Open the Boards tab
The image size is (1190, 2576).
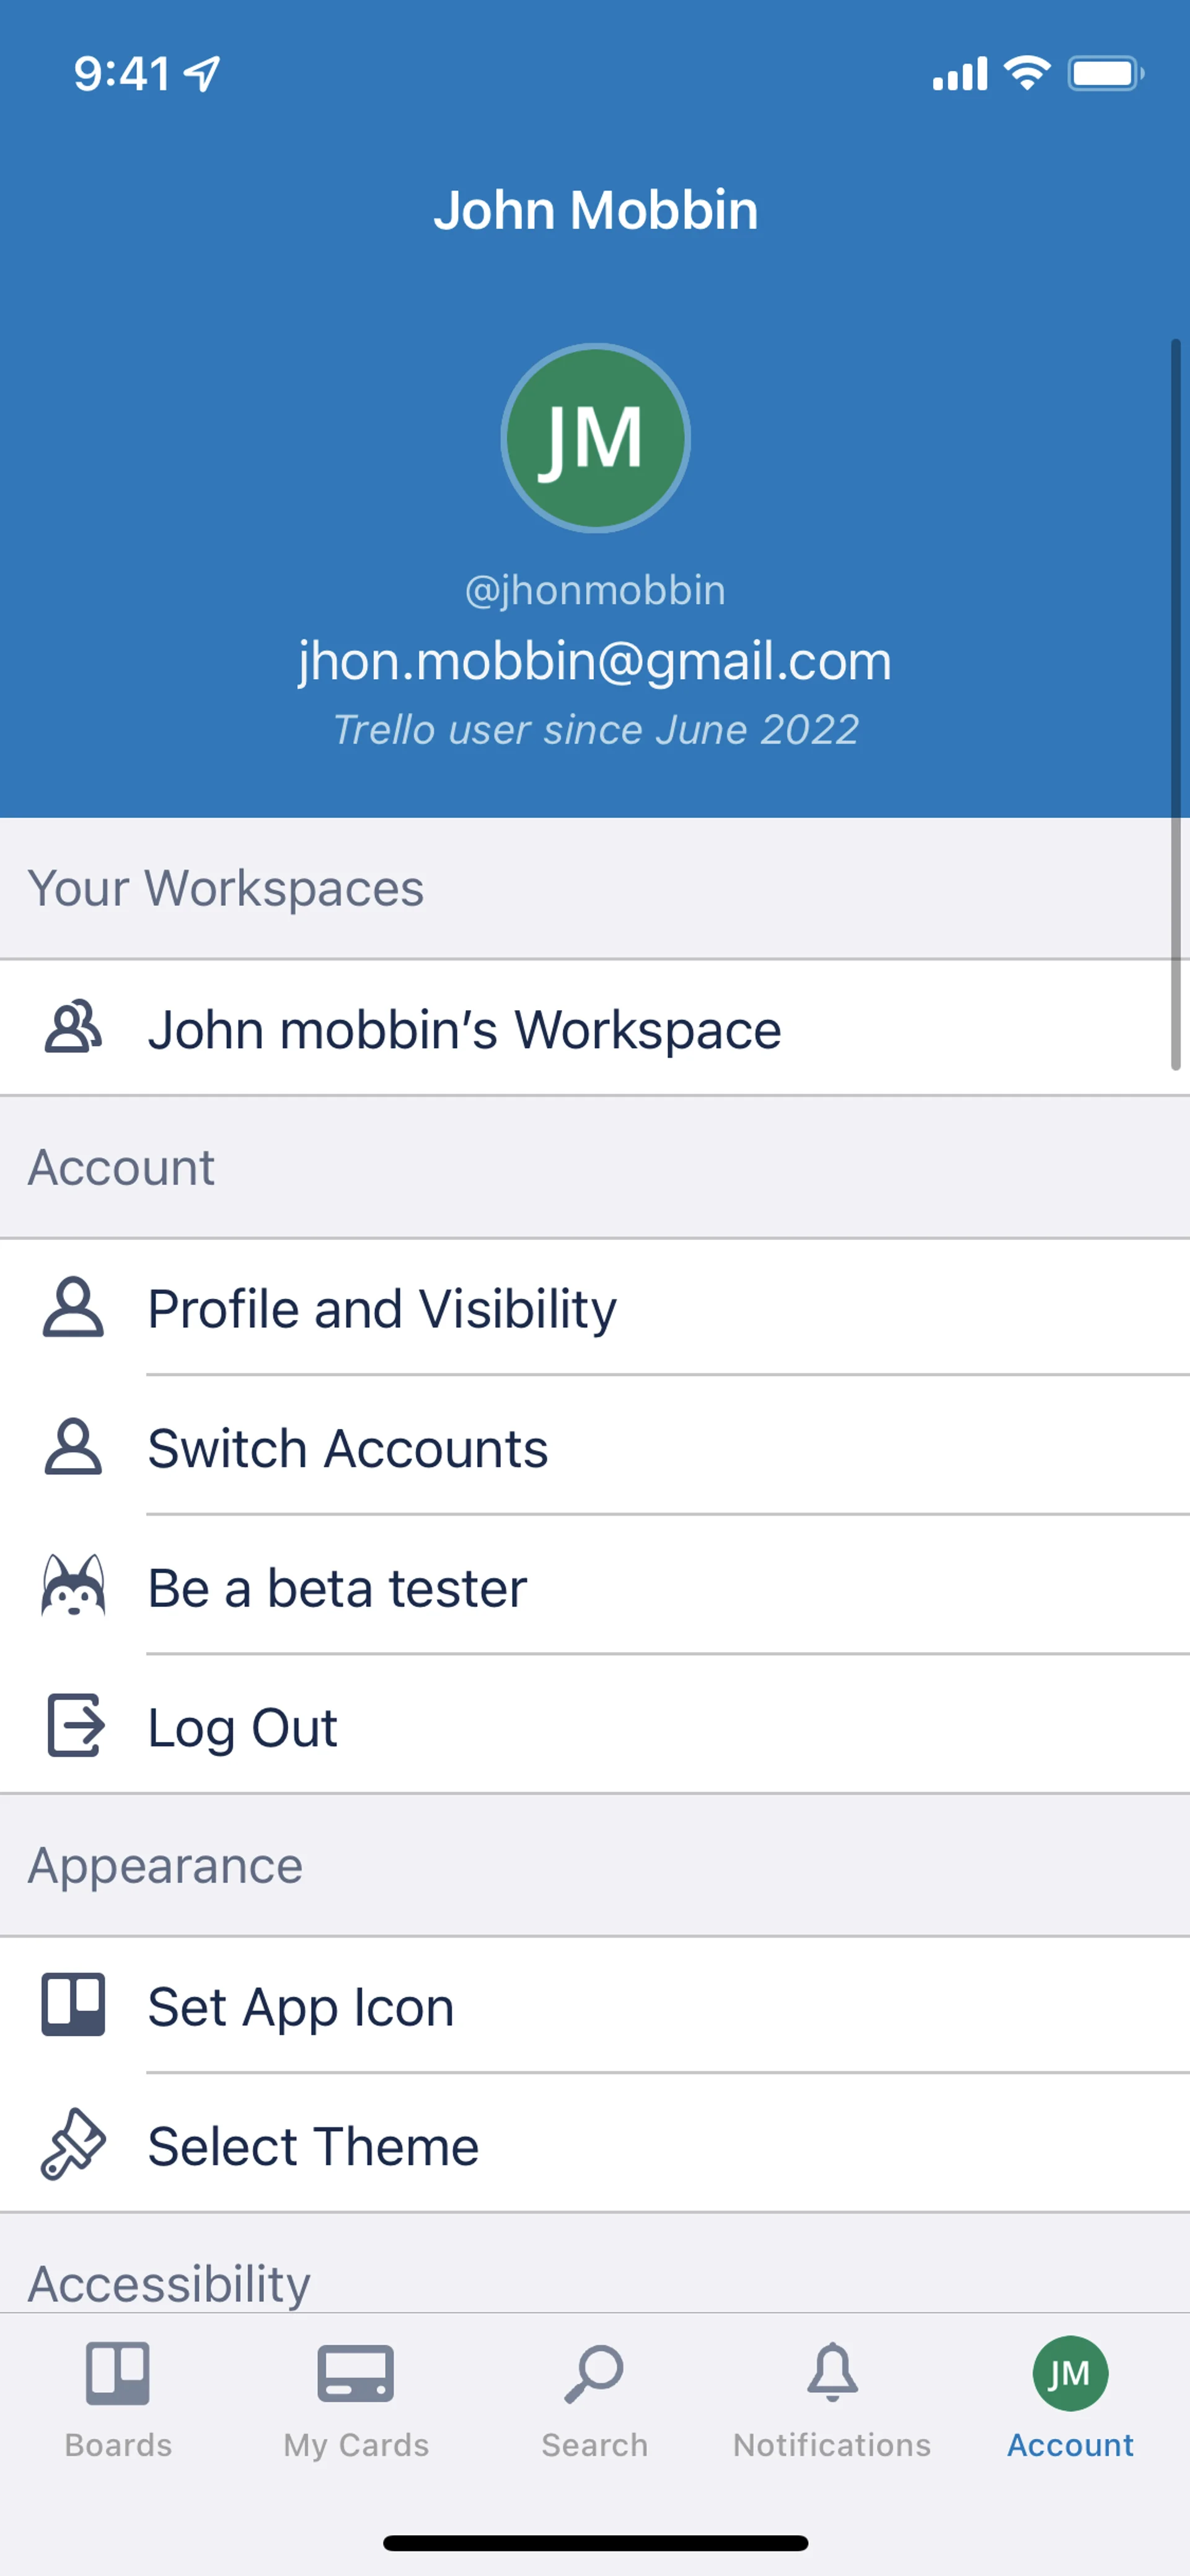(118, 2400)
